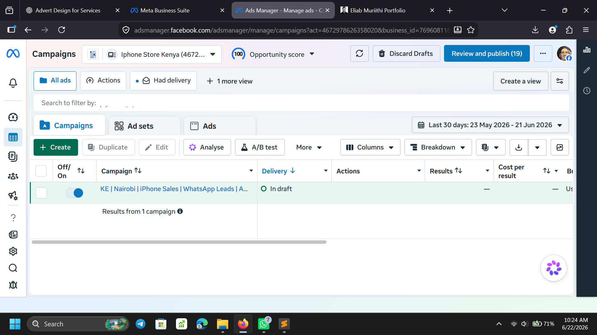Open Telegram from the taskbar
597x335 pixels.
(x=141, y=324)
